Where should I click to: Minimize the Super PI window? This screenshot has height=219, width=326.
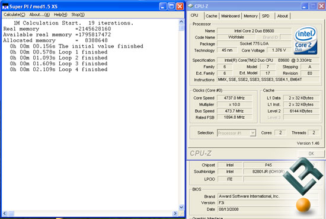[x=163, y=7]
